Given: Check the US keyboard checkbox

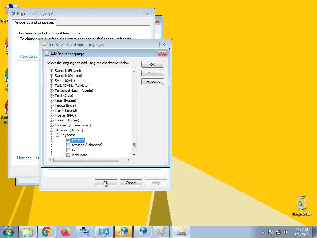Looking at the screenshot, I should pos(68,150).
